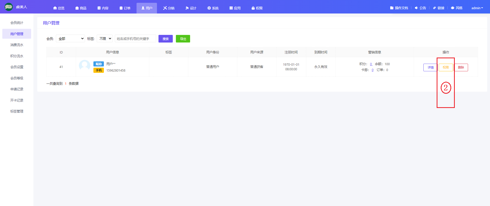Click the 用户** nickname text
The width and height of the screenshot is (490, 206).
(x=111, y=64)
